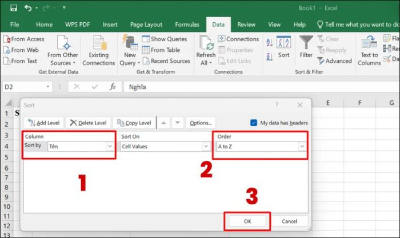Click the Insert Function fx icon

[113, 87]
